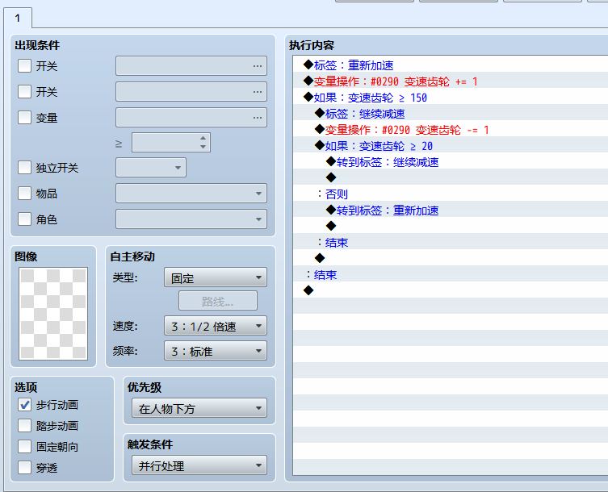Select command line 标签：重新加速
Viewport: 608px width, 492px height.
click(451, 65)
